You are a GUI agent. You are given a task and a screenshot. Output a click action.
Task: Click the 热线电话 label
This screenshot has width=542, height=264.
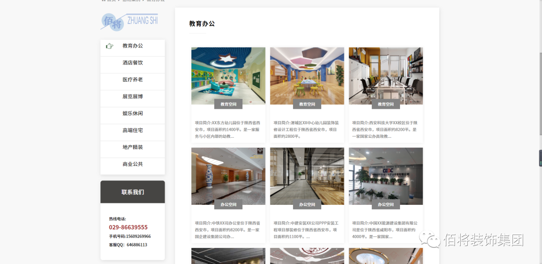tap(117, 219)
